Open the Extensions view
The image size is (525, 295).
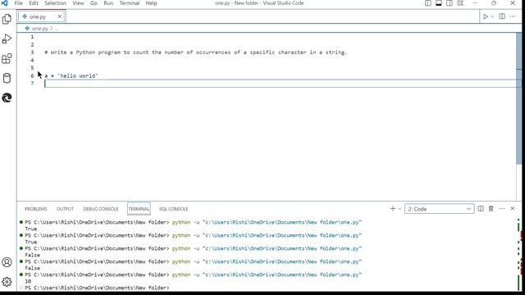tap(7, 58)
